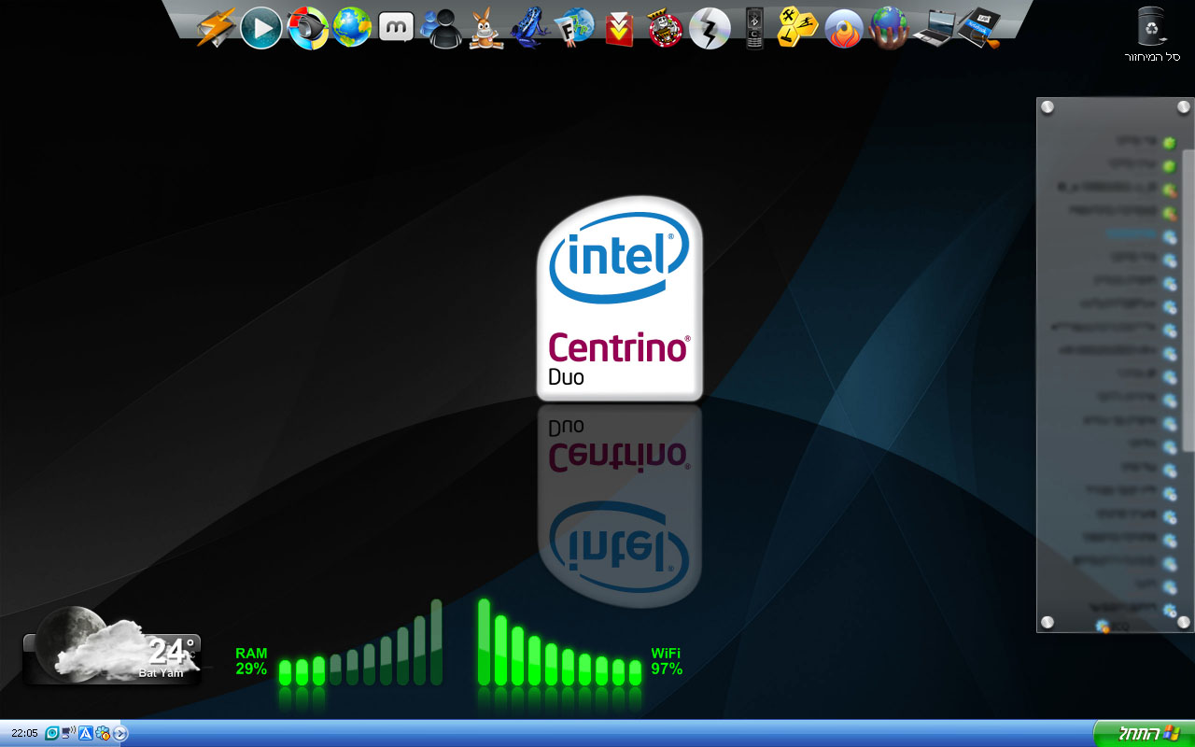Open the laptop computer icon in the dock
1195x747 pixels.
pyautogui.click(x=933, y=29)
